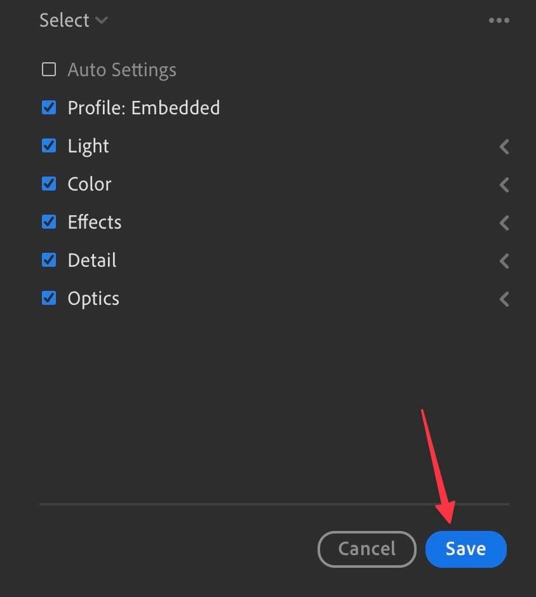
Task: Expand the Optics section chevron
Action: [504, 298]
